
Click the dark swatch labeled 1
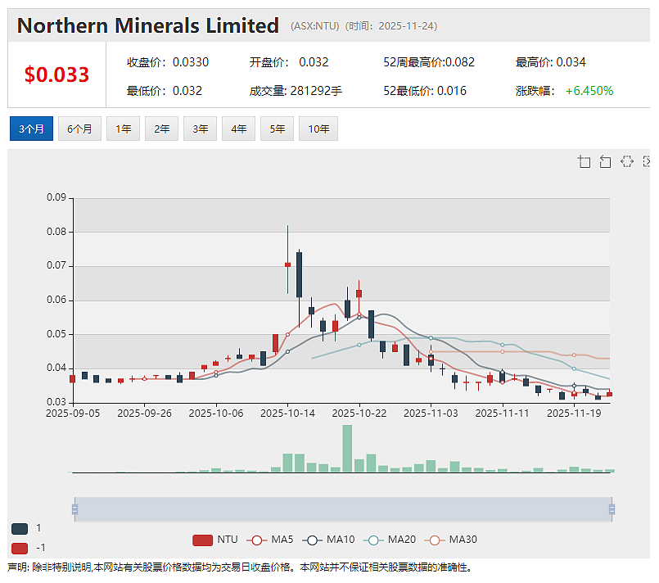click(x=20, y=529)
